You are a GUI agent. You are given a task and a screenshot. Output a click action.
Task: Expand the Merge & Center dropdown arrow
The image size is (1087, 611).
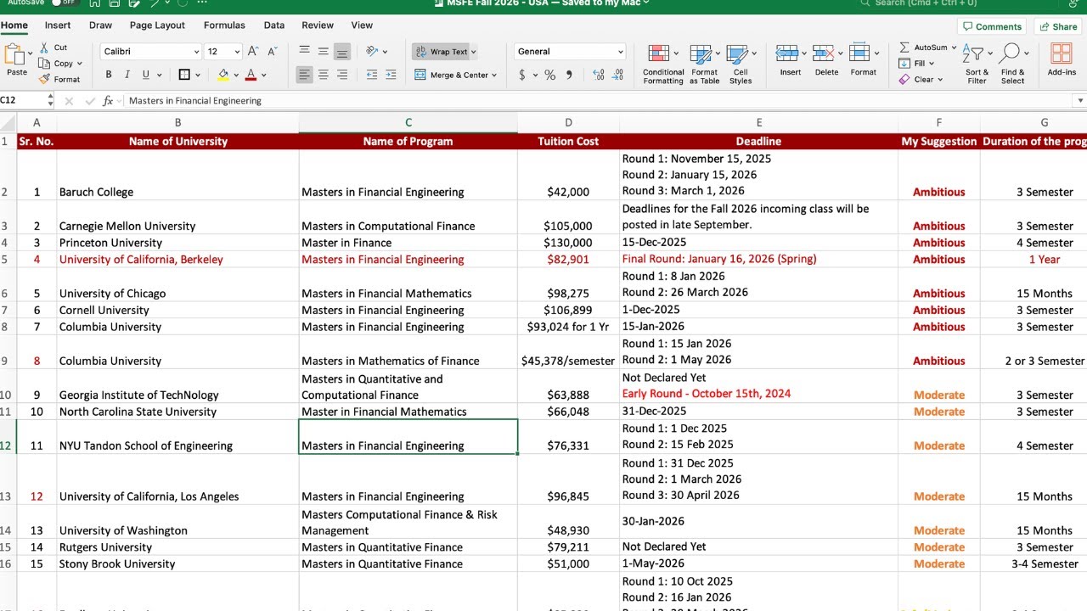click(x=495, y=75)
